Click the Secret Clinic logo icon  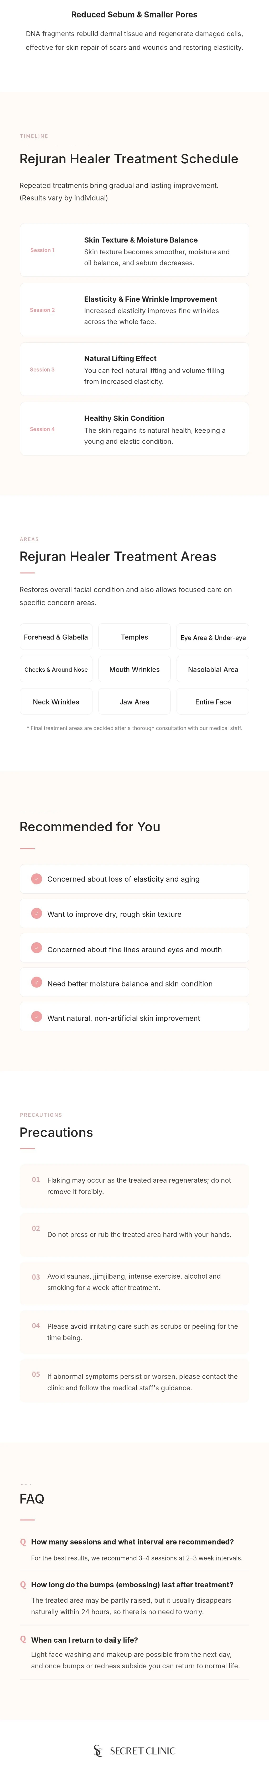pyautogui.click(x=97, y=1750)
